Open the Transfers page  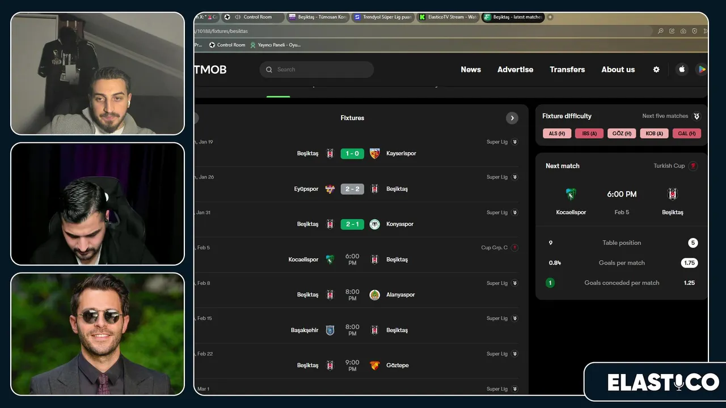(x=567, y=70)
